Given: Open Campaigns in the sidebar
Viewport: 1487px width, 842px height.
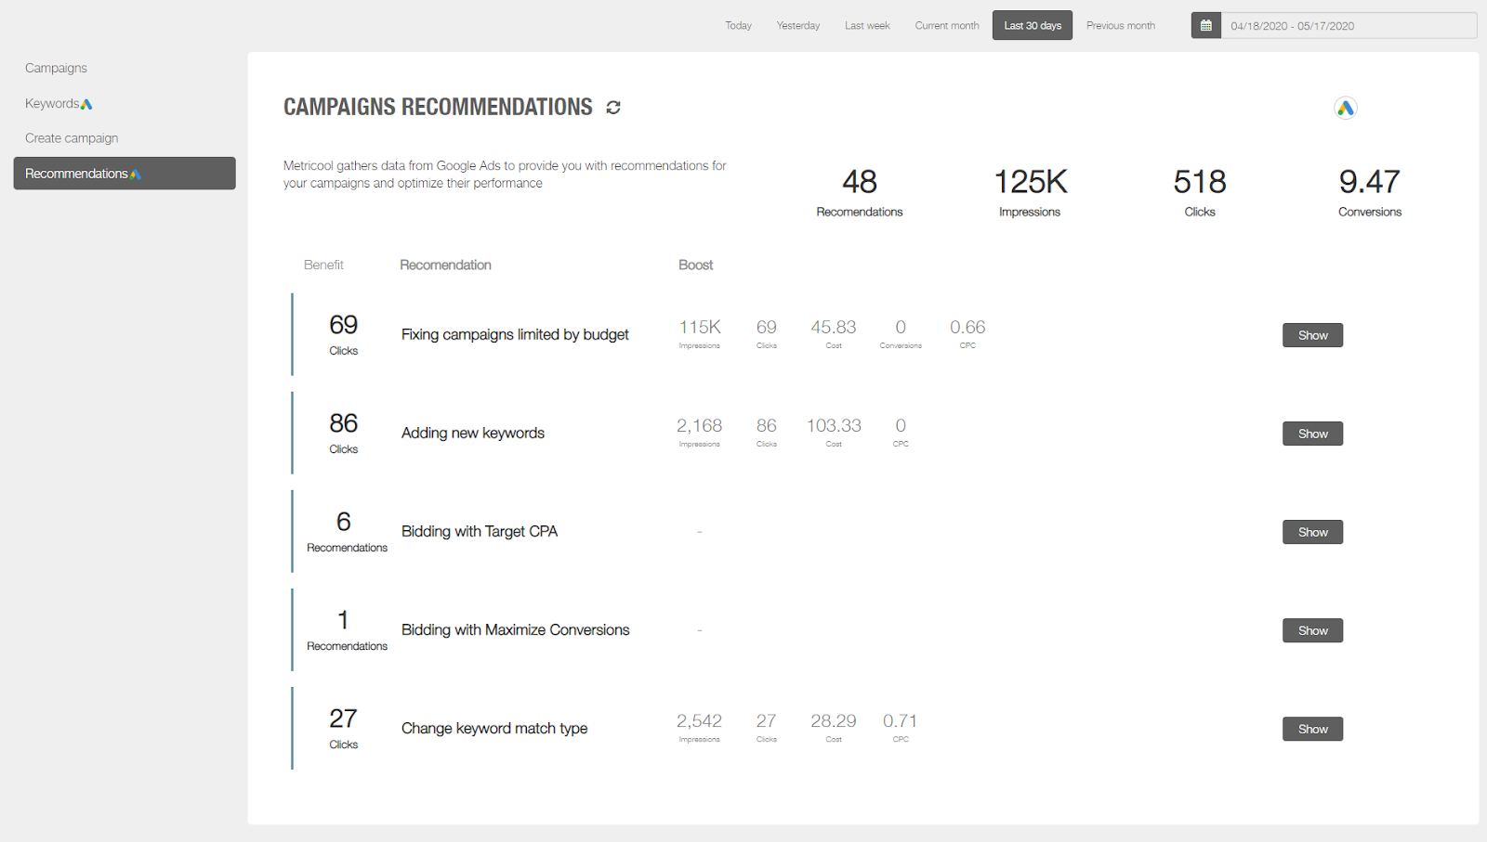Looking at the screenshot, I should 57,68.
